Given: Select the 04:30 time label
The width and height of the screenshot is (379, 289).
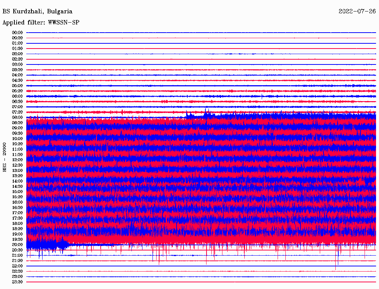Looking at the screenshot, I should pos(17,80).
